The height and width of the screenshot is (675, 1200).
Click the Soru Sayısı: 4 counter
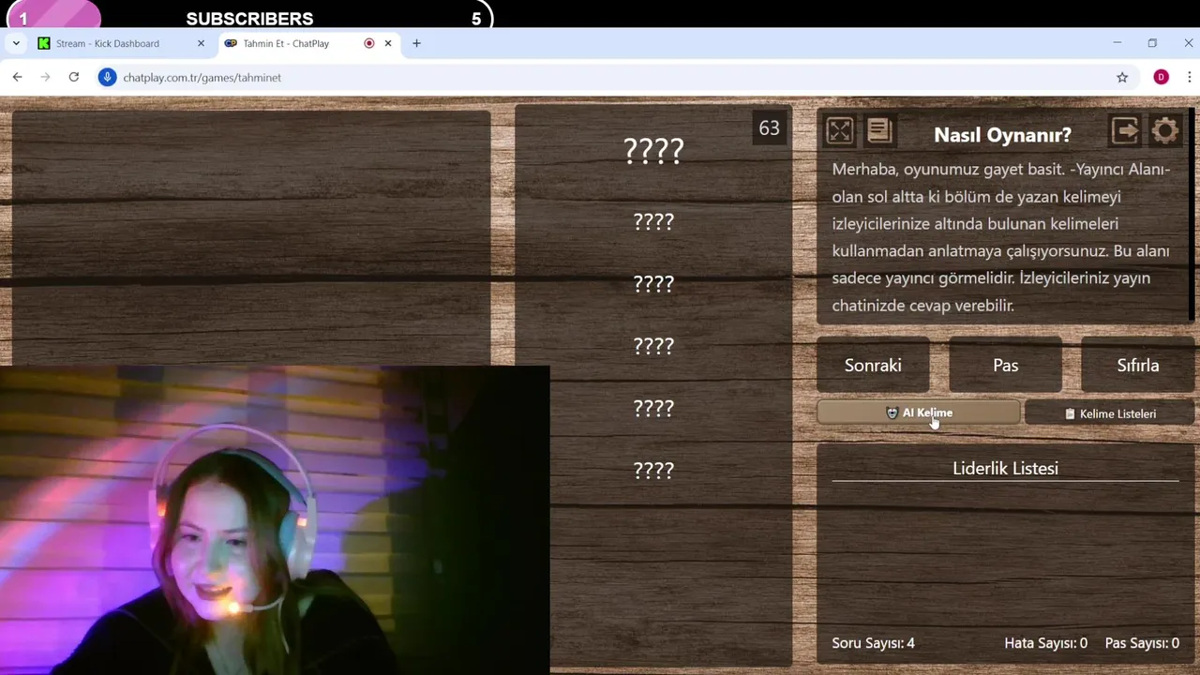873,643
